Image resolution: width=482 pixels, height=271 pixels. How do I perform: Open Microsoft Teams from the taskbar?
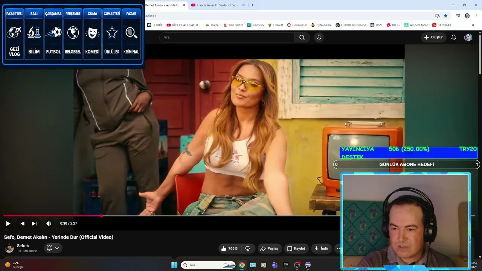point(275,265)
